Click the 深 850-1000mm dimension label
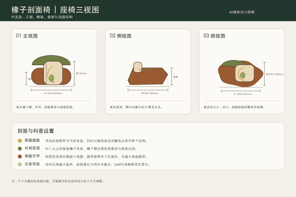The height and width of the screenshot is (197, 296). pyautogui.click(x=150, y=93)
